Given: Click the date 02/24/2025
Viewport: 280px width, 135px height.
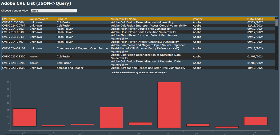Looking at the screenshot, I should [255, 22].
